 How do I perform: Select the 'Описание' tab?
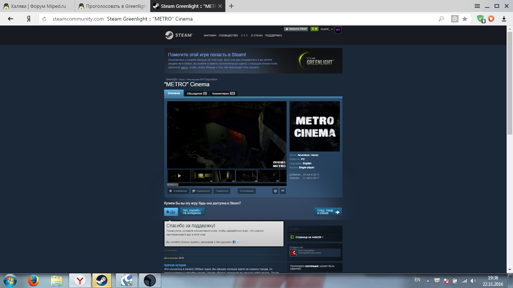coord(174,93)
